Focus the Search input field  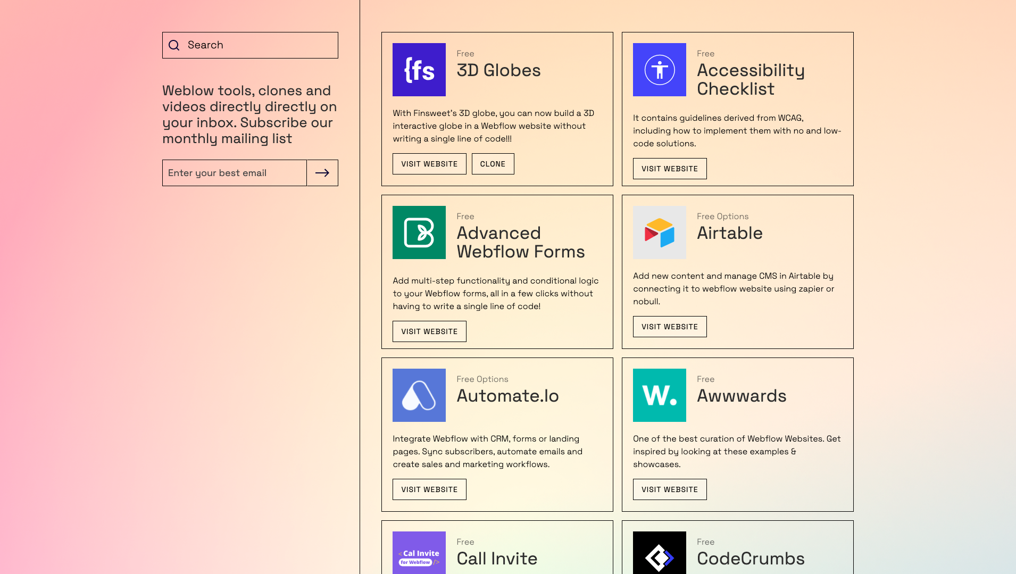[250, 45]
